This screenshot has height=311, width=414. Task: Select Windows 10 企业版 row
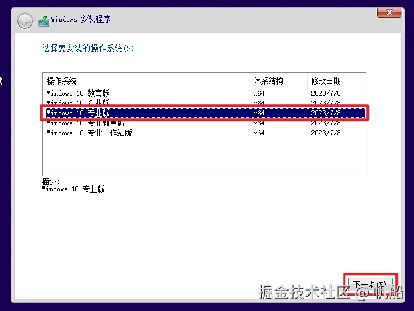tap(204, 102)
